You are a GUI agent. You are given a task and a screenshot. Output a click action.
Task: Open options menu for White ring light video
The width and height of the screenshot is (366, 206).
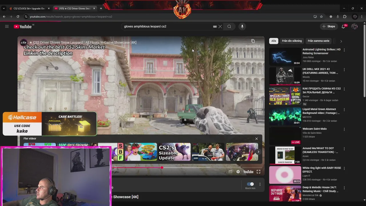click(x=344, y=168)
